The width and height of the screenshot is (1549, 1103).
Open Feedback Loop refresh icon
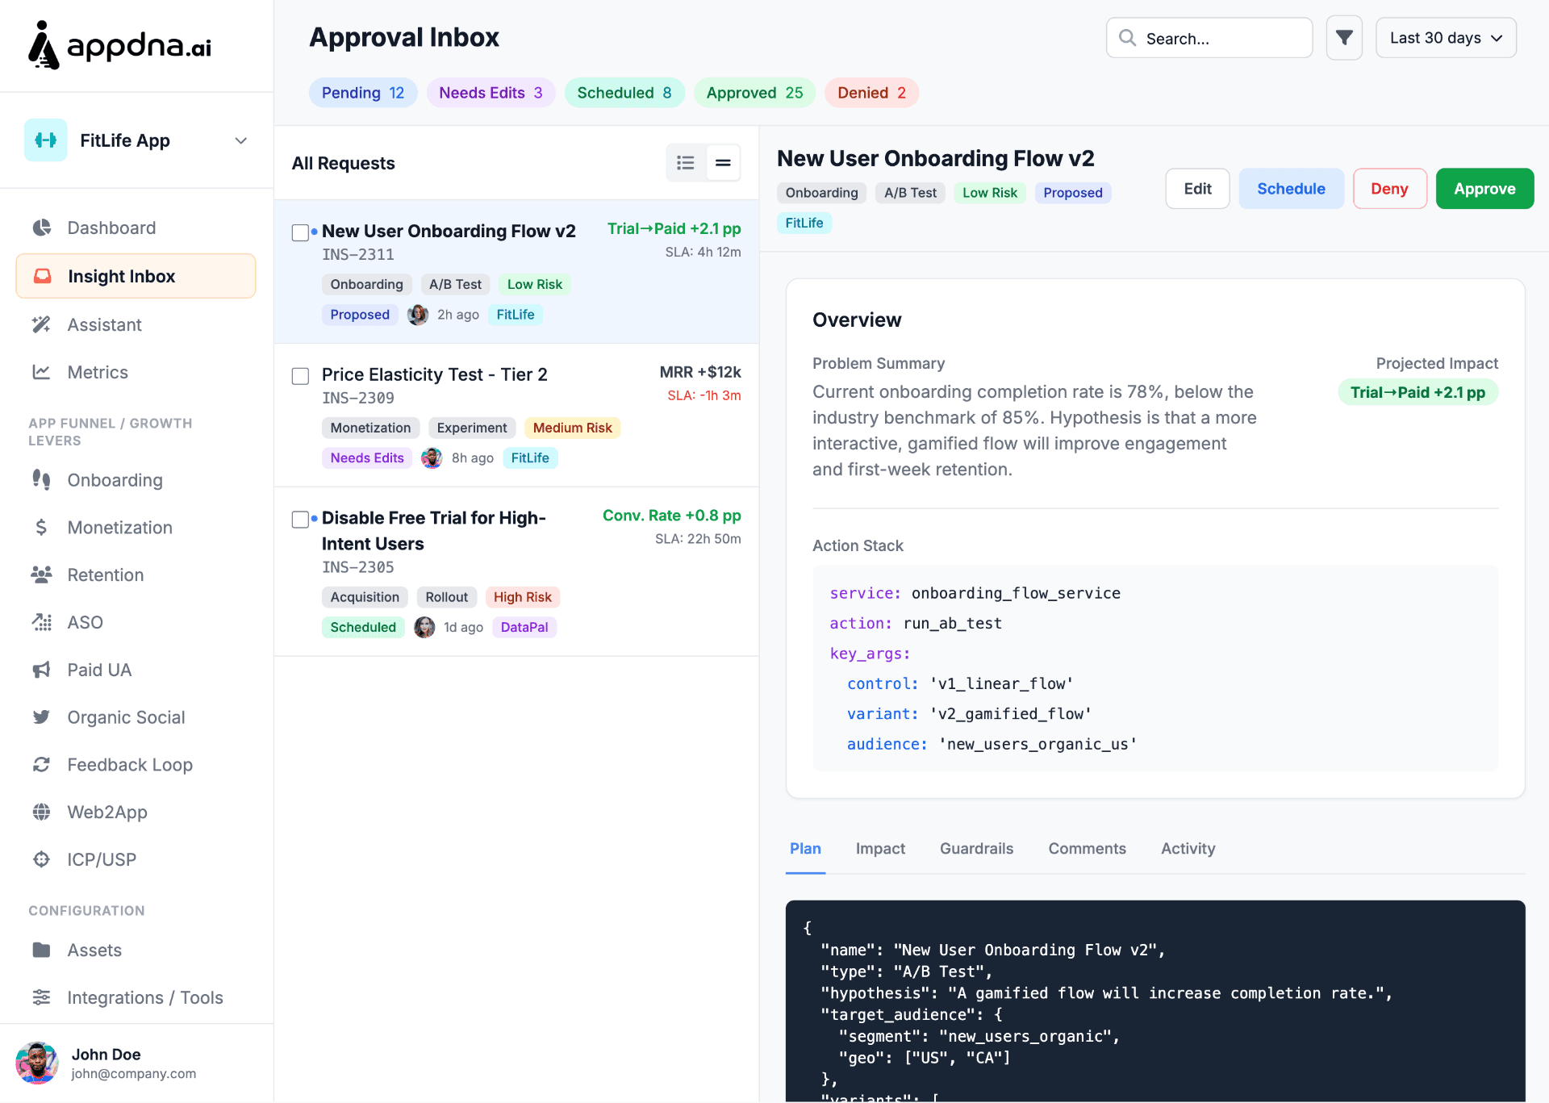(42, 764)
